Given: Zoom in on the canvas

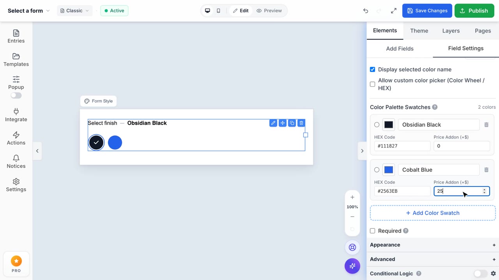Looking at the screenshot, I should 352,197.
